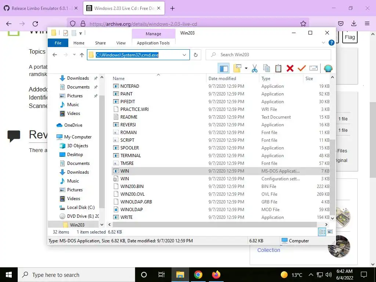Bookmark the page with the star icon
Image resolution: width=376 pixels, height=282 pixels.
[303, 23]
